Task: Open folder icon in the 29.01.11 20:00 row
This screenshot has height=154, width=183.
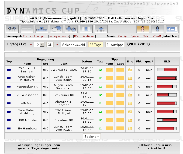Action: [x=130, y=112]
